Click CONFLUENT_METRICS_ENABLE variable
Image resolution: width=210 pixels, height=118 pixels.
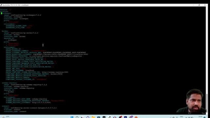18,77
